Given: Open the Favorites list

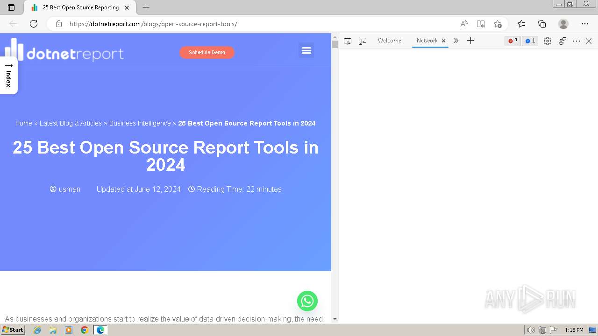Looking at the screenshot, I should (521, 24).
